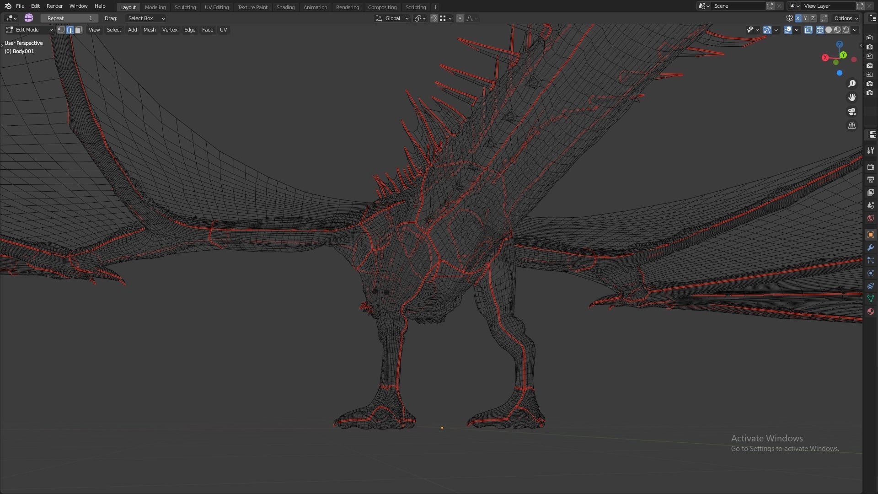Click the purple active tool sphere icon
This screenshot has width=878, height=494.
point(29,18)
